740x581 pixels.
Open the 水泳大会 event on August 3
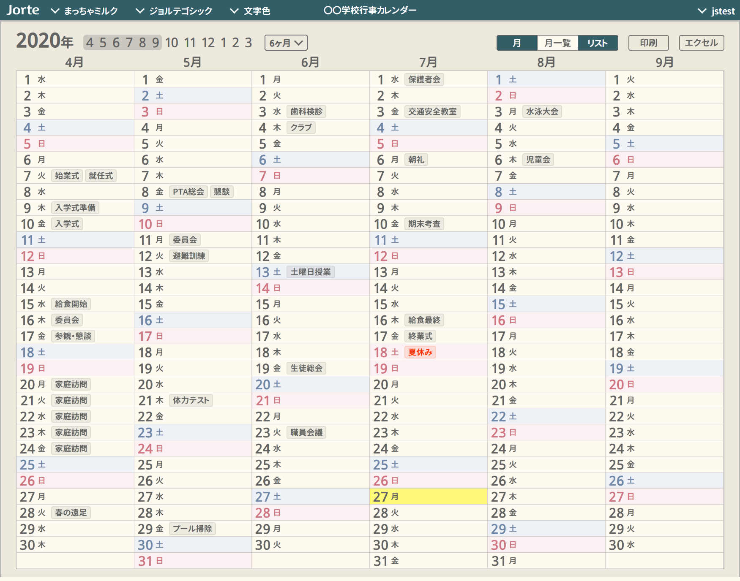(542, 111)
